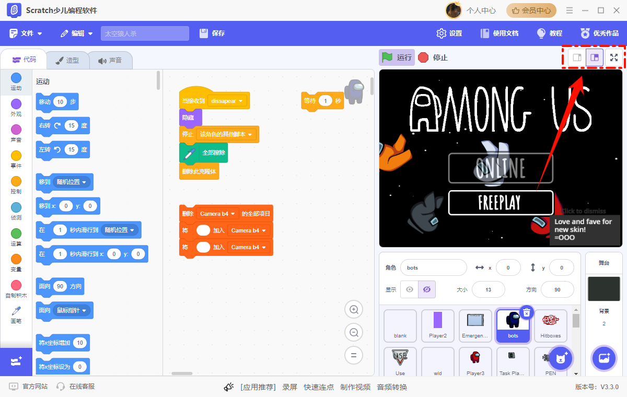The height and width of the screenshot is (397, 627).
Task: Open 随机位置 dropdown in glide block
Action: coord(120,230)
